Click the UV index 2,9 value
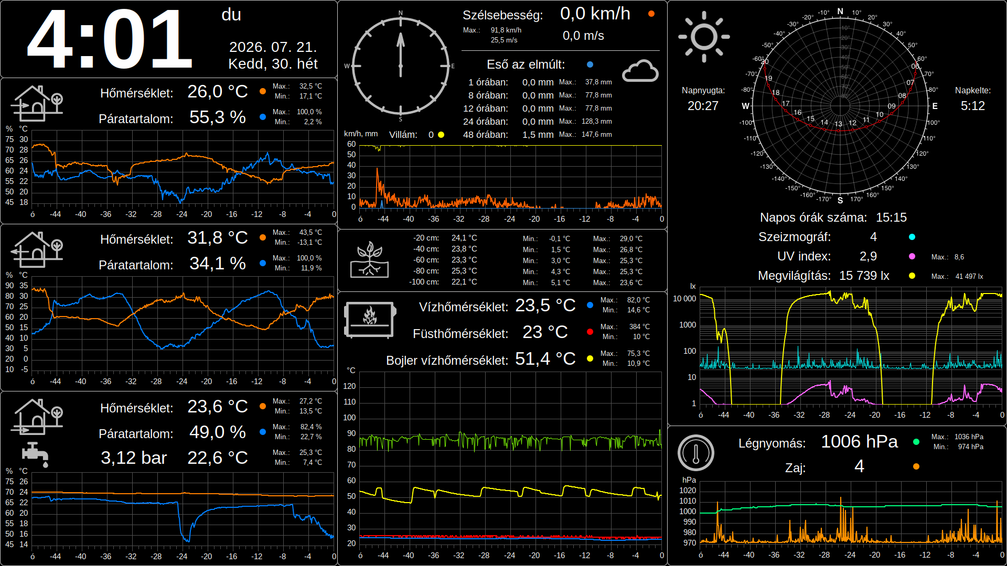 868,256
